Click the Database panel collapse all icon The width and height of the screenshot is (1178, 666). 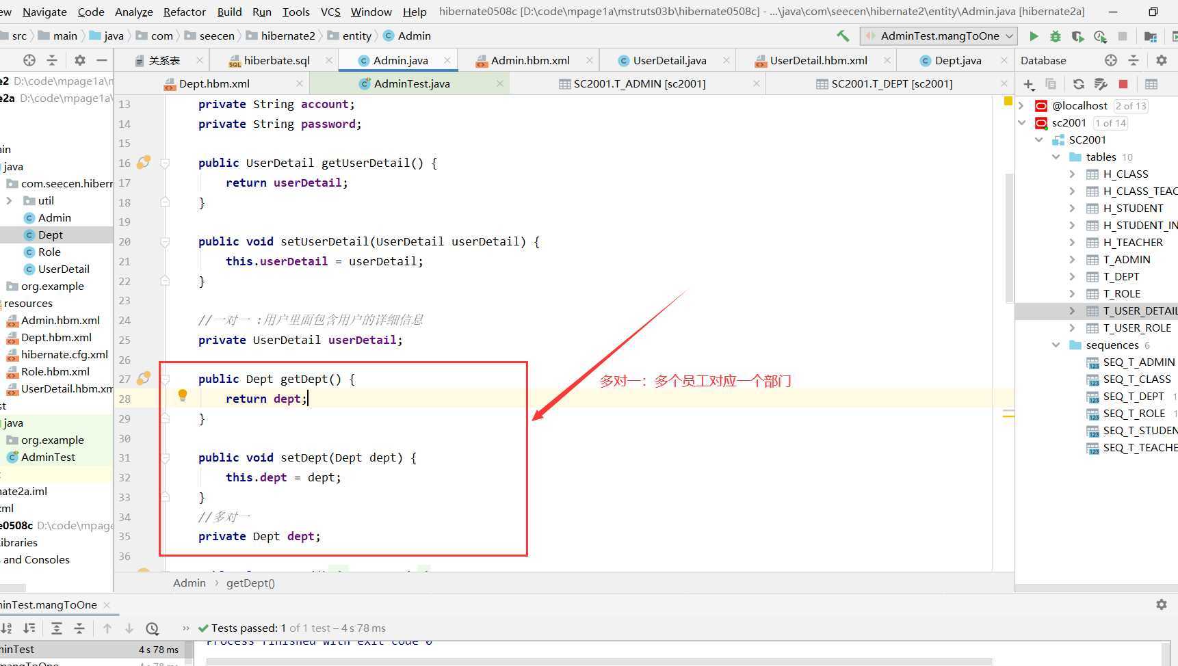[x=1134, y=60]
